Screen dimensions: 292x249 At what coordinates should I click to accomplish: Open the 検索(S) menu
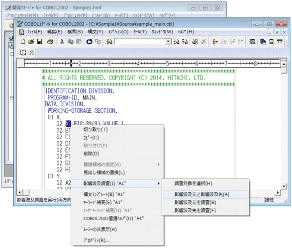[75, 32]
